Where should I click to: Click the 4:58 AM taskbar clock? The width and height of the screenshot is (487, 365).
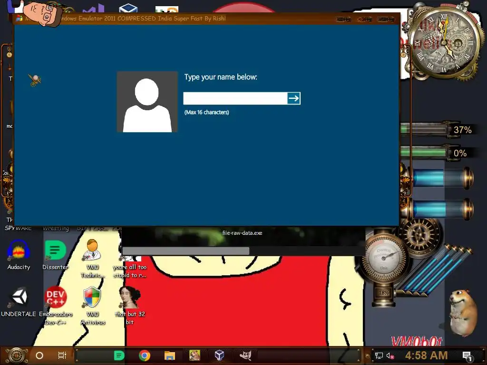pos(427,355)
